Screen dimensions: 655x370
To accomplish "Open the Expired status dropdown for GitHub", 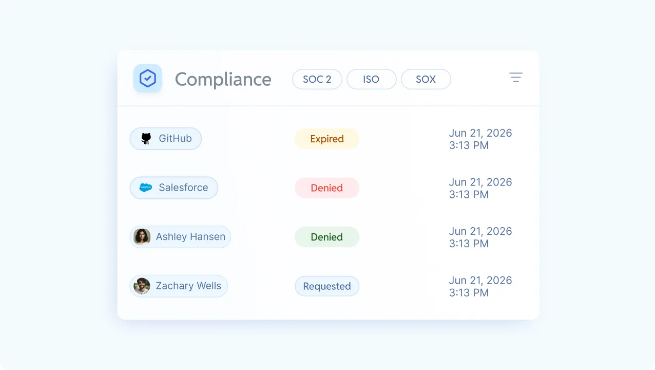I will (327, 139).
